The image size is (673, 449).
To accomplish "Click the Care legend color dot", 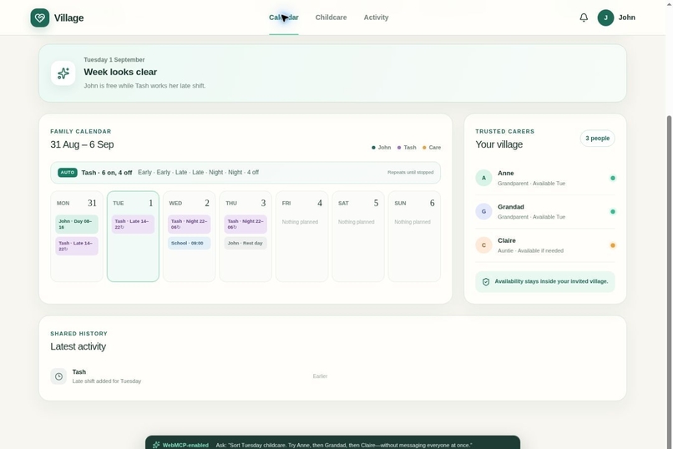I will pos(424,148).
